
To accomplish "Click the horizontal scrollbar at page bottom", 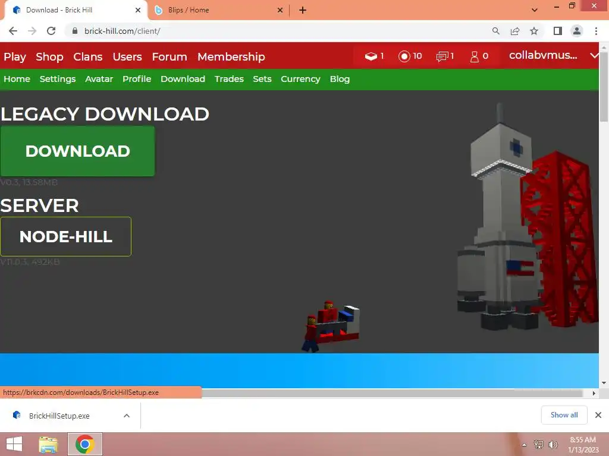I will click(391, 393).
